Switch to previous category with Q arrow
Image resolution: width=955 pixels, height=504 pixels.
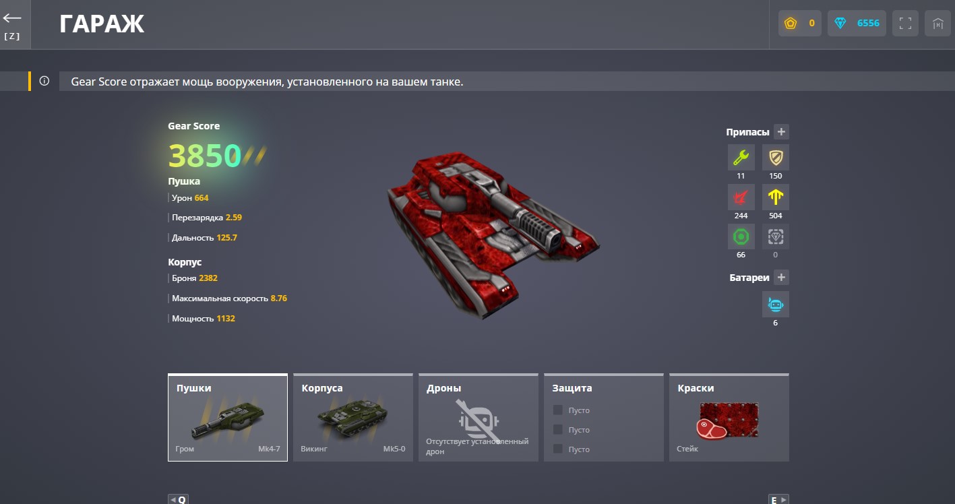click(x=178, y=499)
